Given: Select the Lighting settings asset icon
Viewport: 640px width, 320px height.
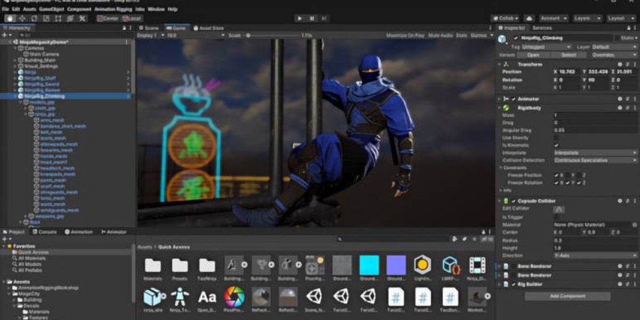Looking at the screenshot, I should [x=422, y=265].
